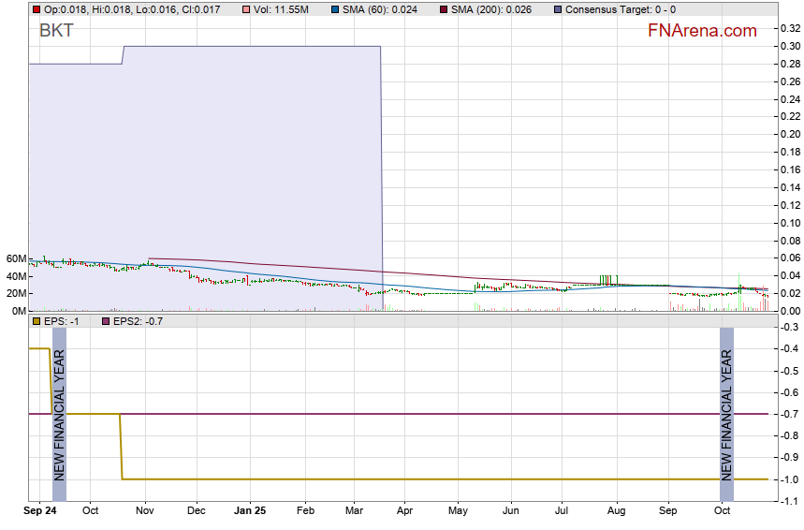Click the Aug label on the date axis
Image resolution: width=804 pixels, height=530 pixels.
point(616,512)
